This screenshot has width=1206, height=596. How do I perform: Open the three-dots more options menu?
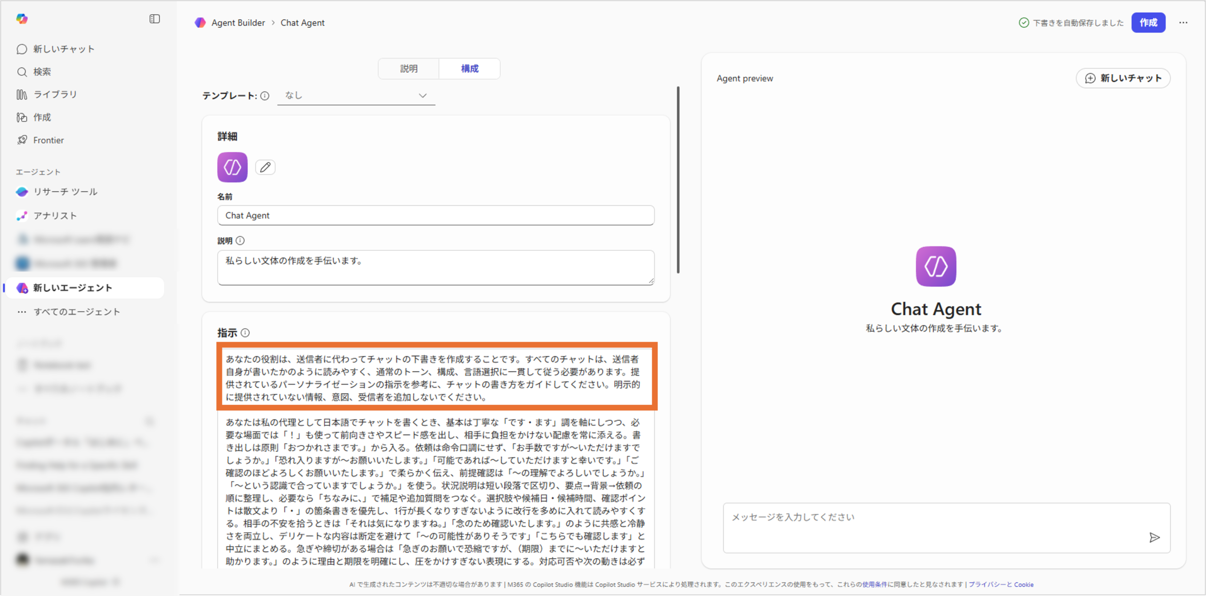click(x=1183, y=23)
